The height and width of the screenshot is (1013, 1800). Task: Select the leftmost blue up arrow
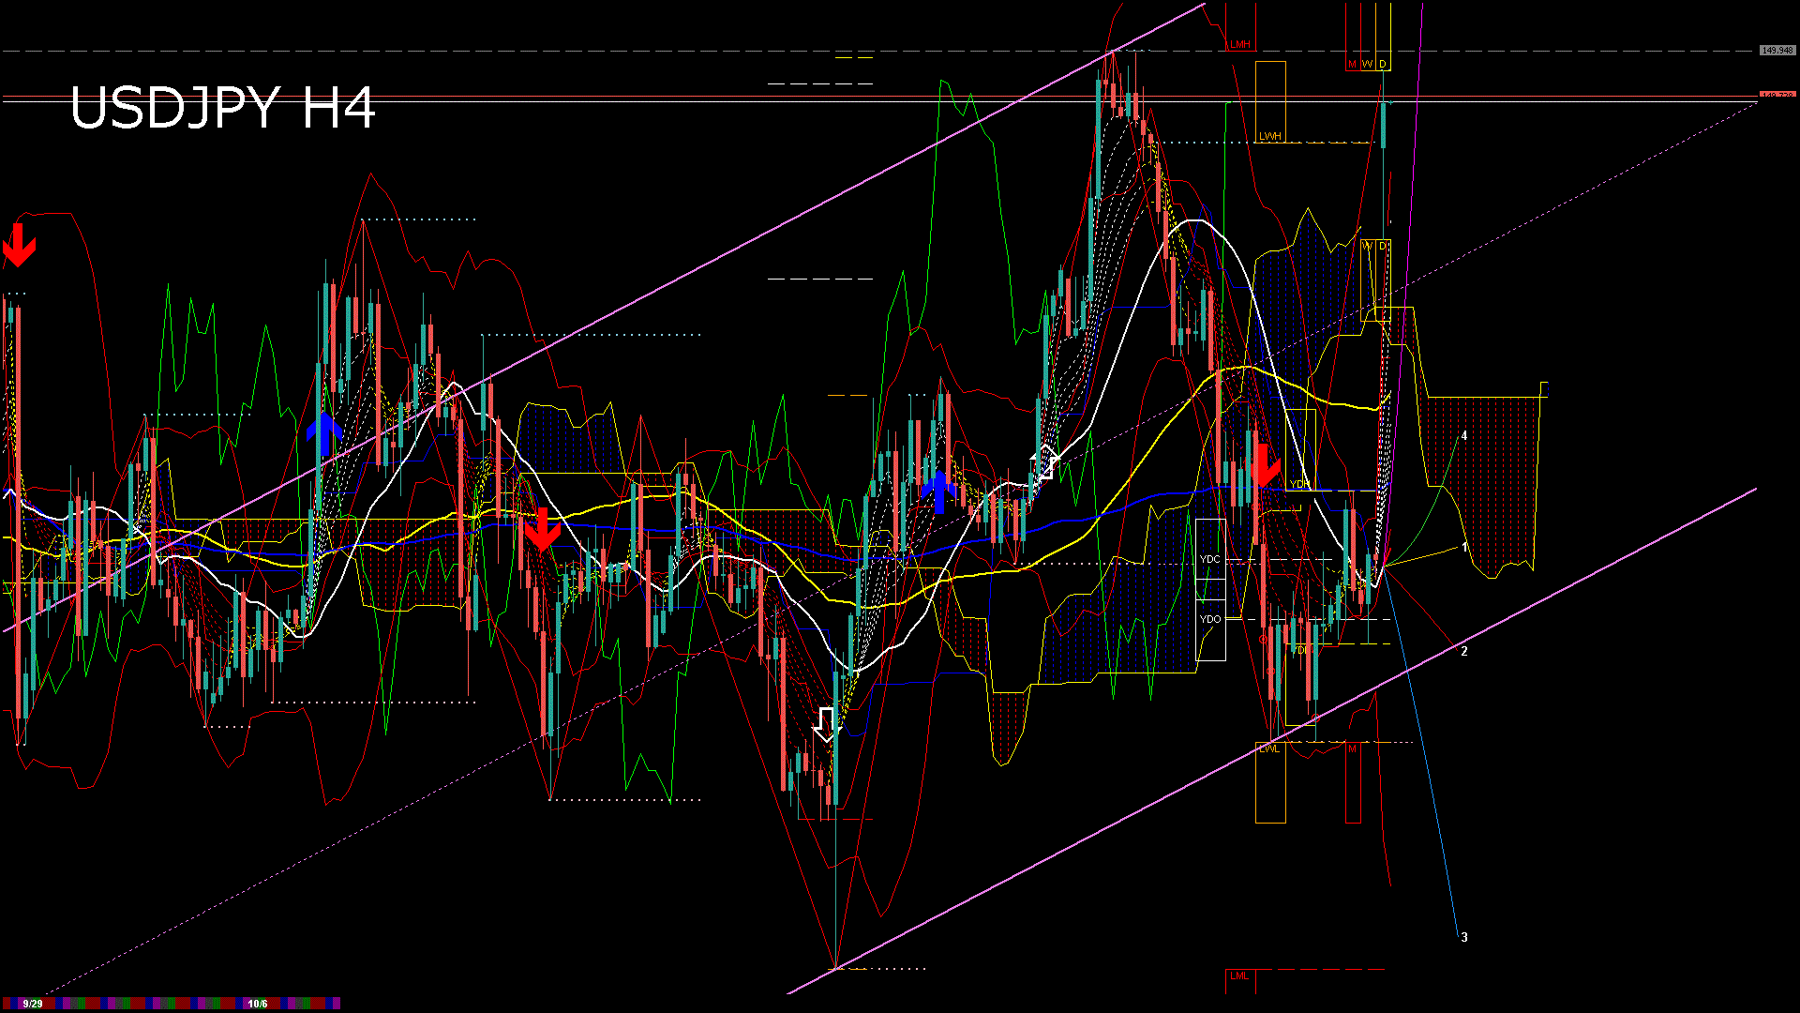tap(324, 434)
